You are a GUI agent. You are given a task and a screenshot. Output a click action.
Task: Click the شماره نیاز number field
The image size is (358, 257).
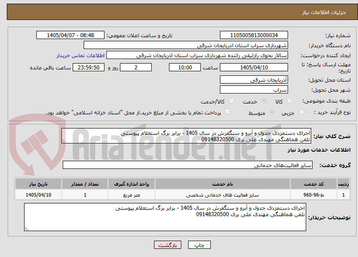coord(254,35)
